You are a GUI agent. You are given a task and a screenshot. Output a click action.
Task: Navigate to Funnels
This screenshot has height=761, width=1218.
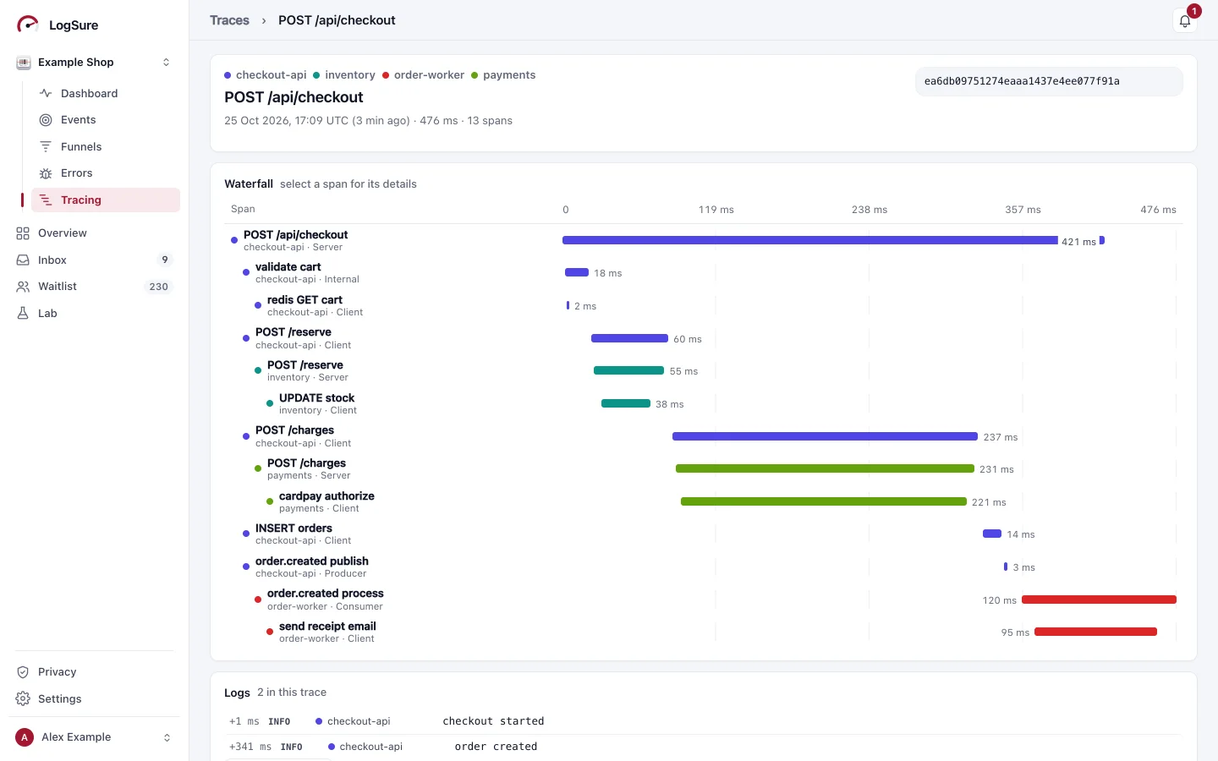click(106, 146)
